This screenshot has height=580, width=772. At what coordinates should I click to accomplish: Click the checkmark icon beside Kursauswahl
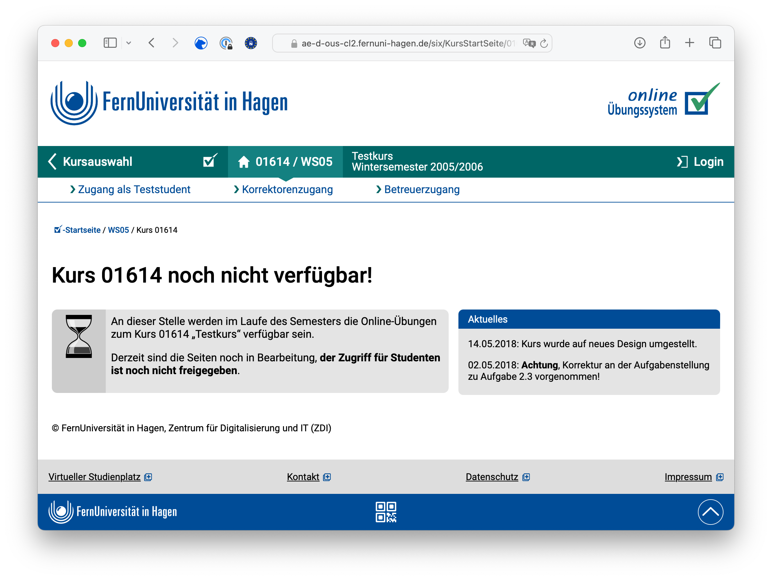(210, 161)
